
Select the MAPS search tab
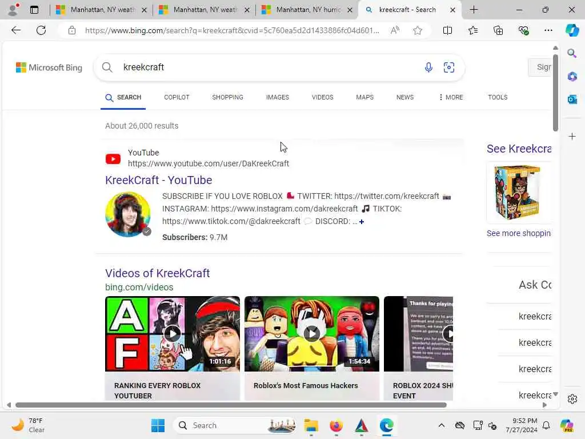[364, 97]
